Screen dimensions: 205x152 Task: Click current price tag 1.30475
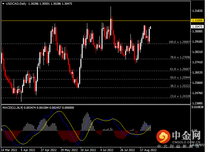(x=198, y=26)
